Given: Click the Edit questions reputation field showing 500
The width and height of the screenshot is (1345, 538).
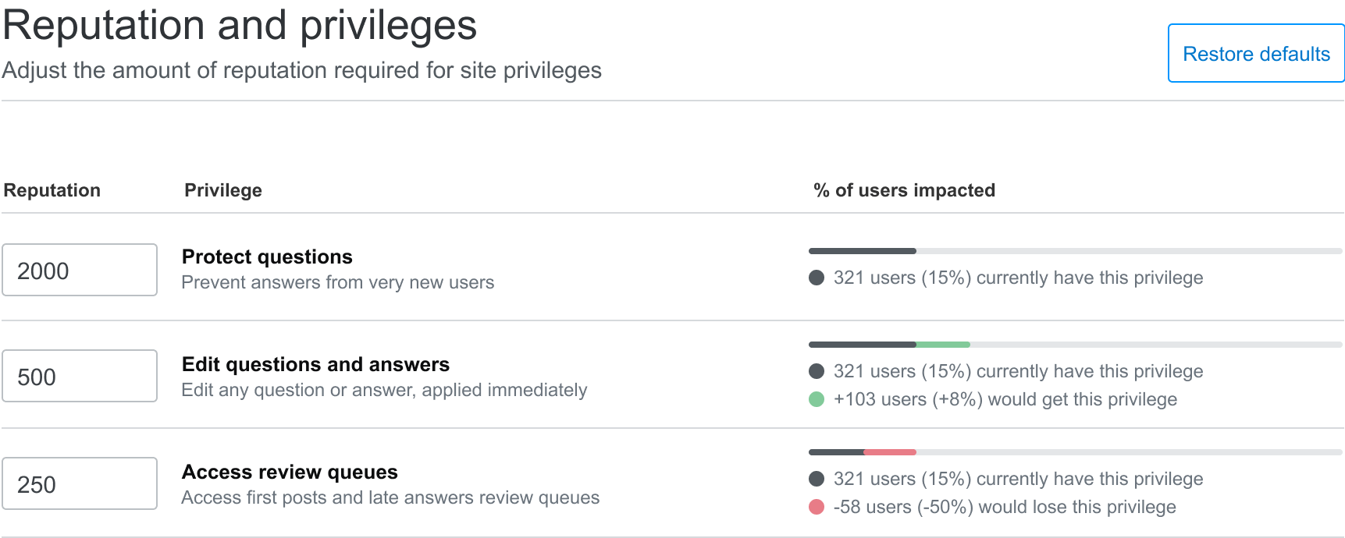Looking at the screenshot, I should click(x=80, y=376).
